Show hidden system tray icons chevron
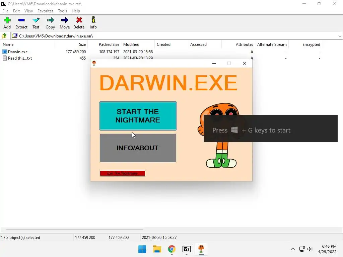Image resolution: width=343 pixels, height=257 pixels. (293, 249)
